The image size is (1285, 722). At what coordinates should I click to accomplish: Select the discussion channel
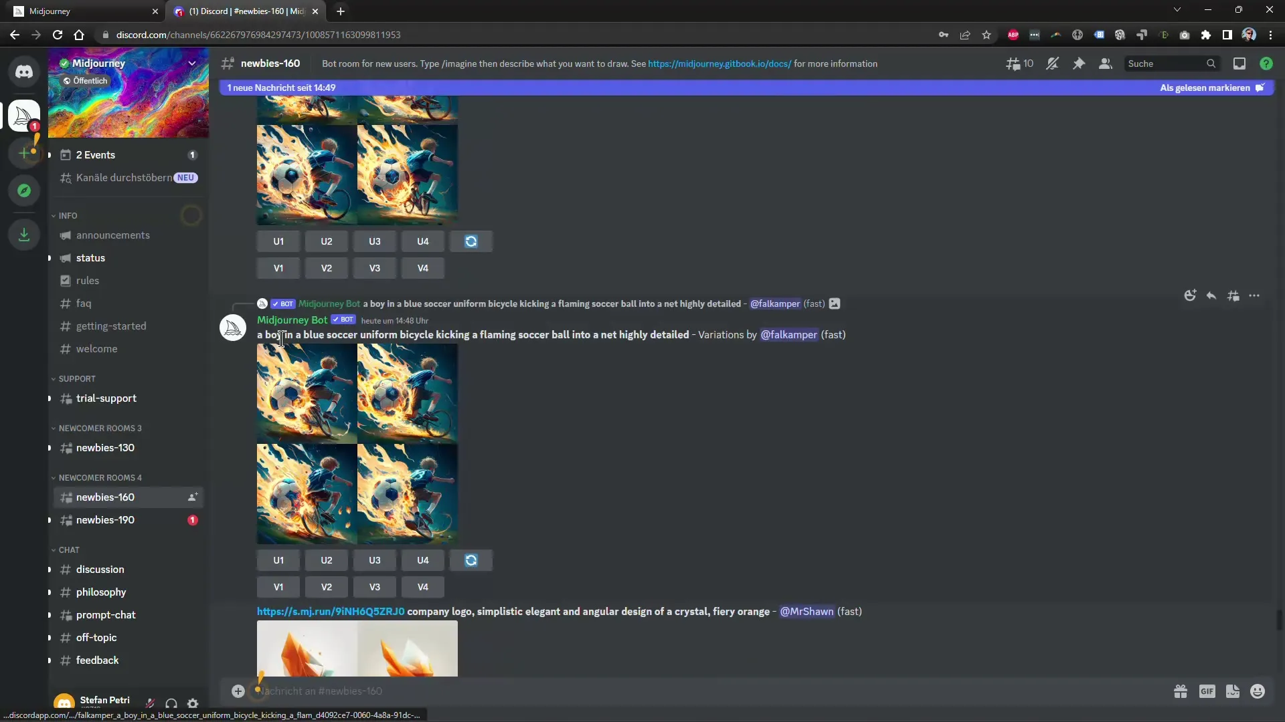tap(100, 569)
